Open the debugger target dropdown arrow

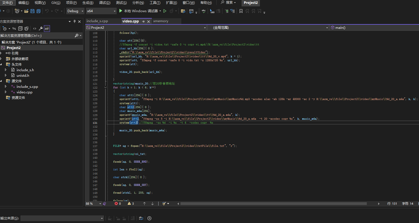pyautogui.click(x=160, y=11)
